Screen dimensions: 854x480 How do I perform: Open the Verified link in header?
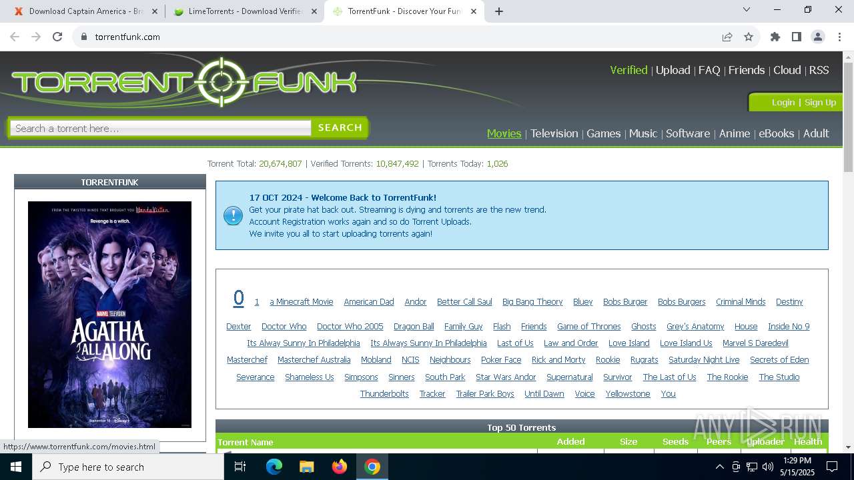[x=628, y=70]
